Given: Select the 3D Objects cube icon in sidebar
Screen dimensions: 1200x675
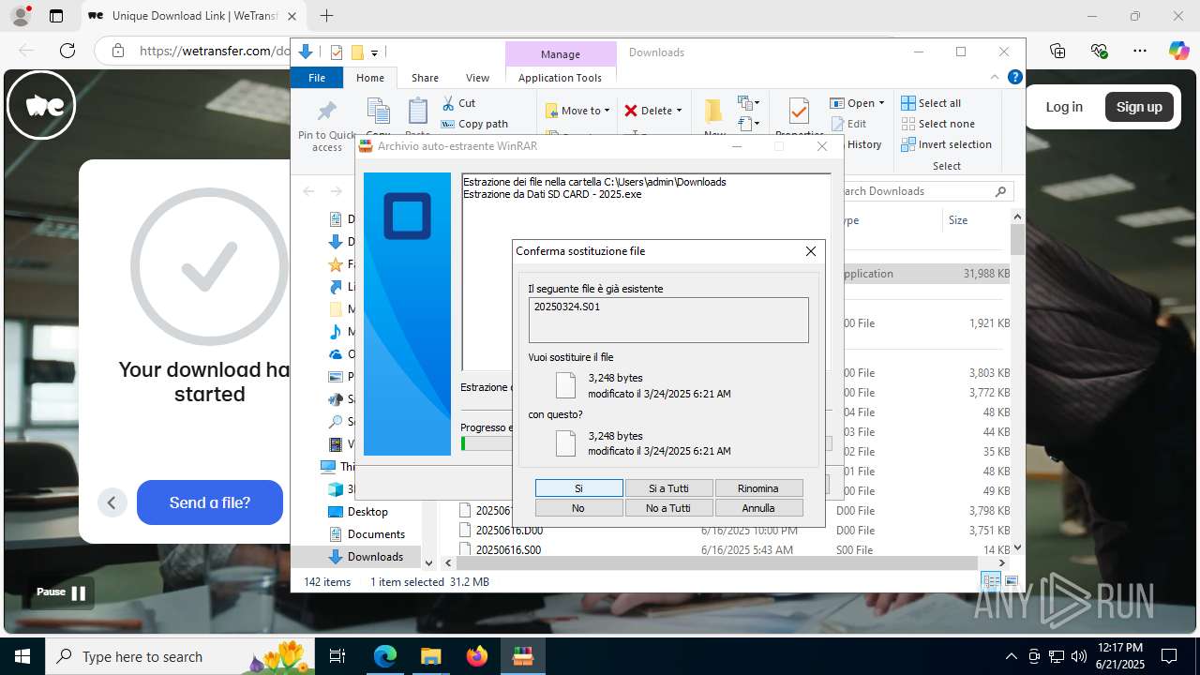Looking at the screenshot, I should pos(336,489).
